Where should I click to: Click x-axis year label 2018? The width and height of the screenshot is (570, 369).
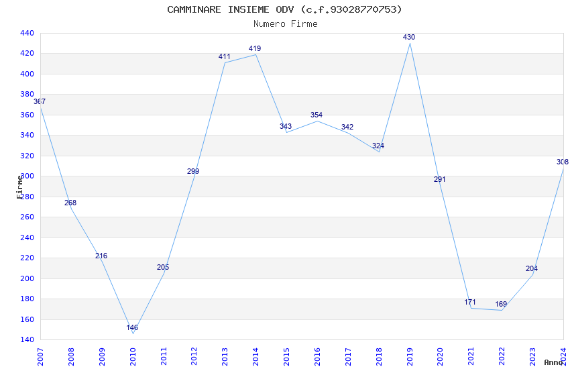tap(379, 357)
